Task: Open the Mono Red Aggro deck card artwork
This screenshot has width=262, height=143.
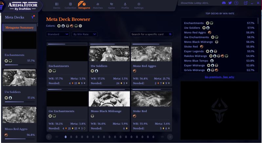Action: click(x=151, y=54)
